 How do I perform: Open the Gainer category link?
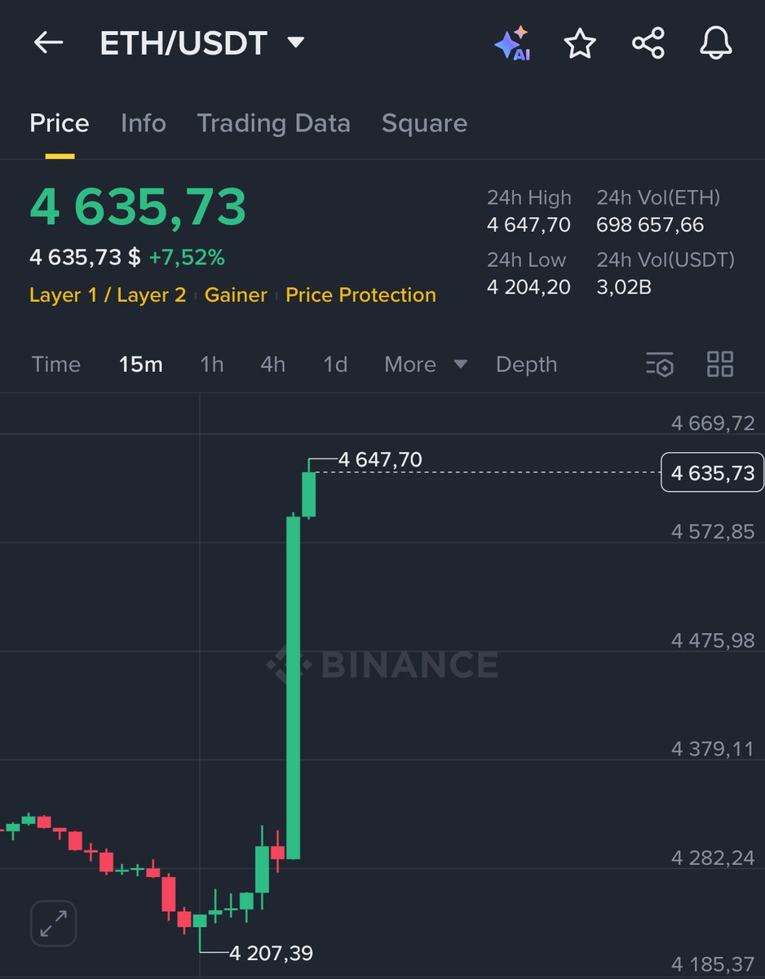pyautogui.click(x=236, y=295)
